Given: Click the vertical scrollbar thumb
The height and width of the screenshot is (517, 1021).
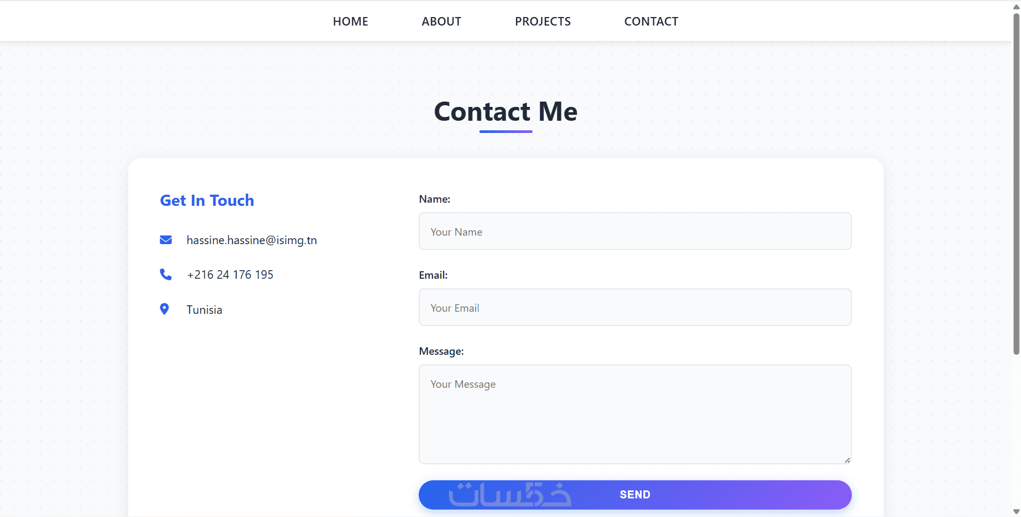Looking at the screenshot, I should (x=1016, y=181).
